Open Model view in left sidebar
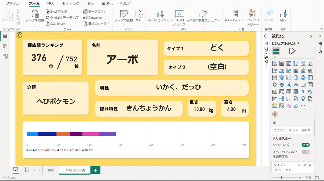The height and width of the screenshot is (181, 324). click(5, 56)
